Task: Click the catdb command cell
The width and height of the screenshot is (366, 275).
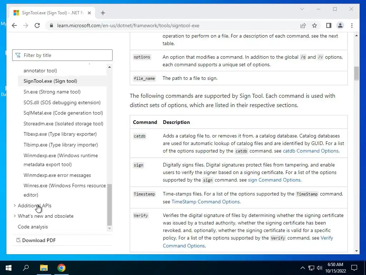Action: [140, 136]
